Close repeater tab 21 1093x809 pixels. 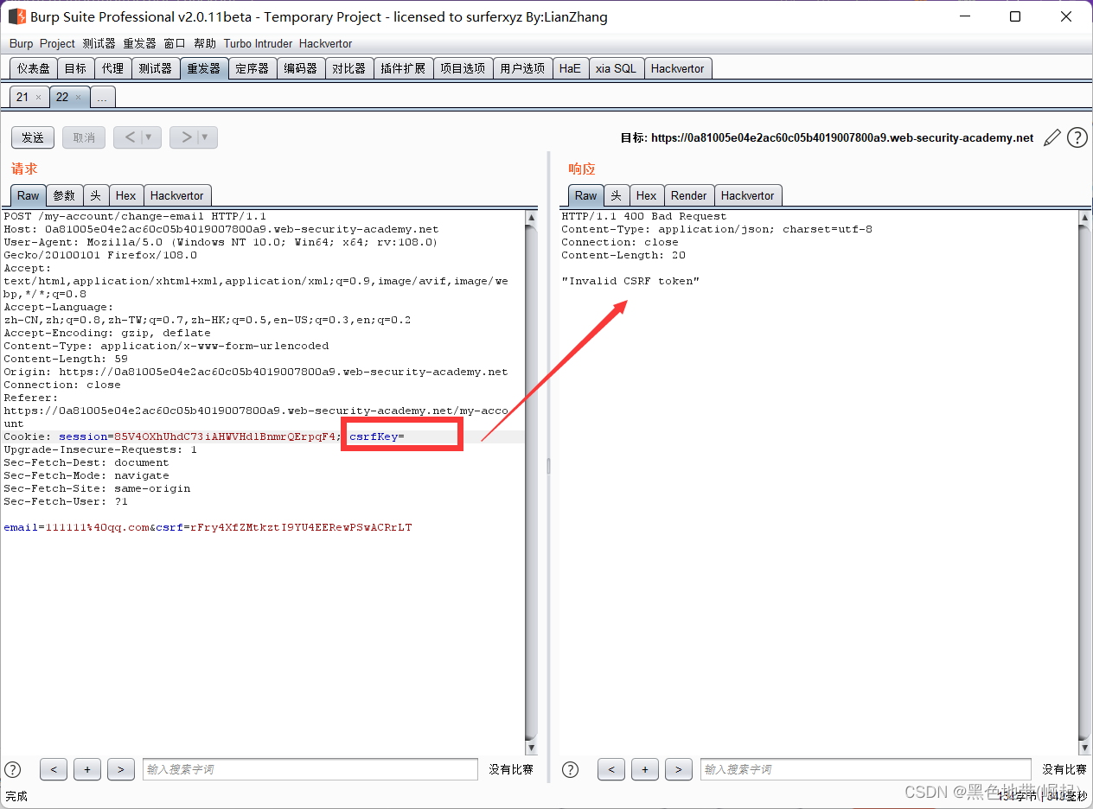click(x=38, y=98)
